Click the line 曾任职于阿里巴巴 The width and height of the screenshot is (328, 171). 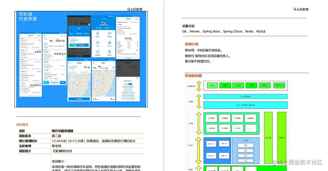pos(198,61)
